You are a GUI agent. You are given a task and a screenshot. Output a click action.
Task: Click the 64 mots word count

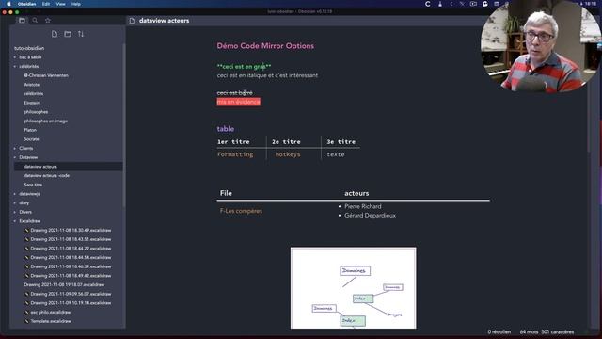(x=529, y=331)
